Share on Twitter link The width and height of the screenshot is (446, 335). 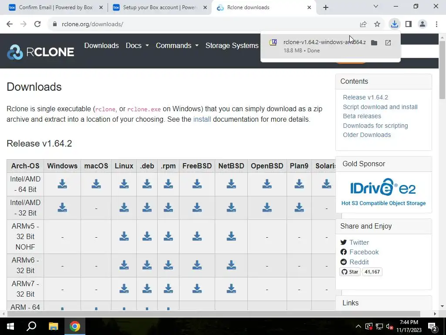(359, 243)
